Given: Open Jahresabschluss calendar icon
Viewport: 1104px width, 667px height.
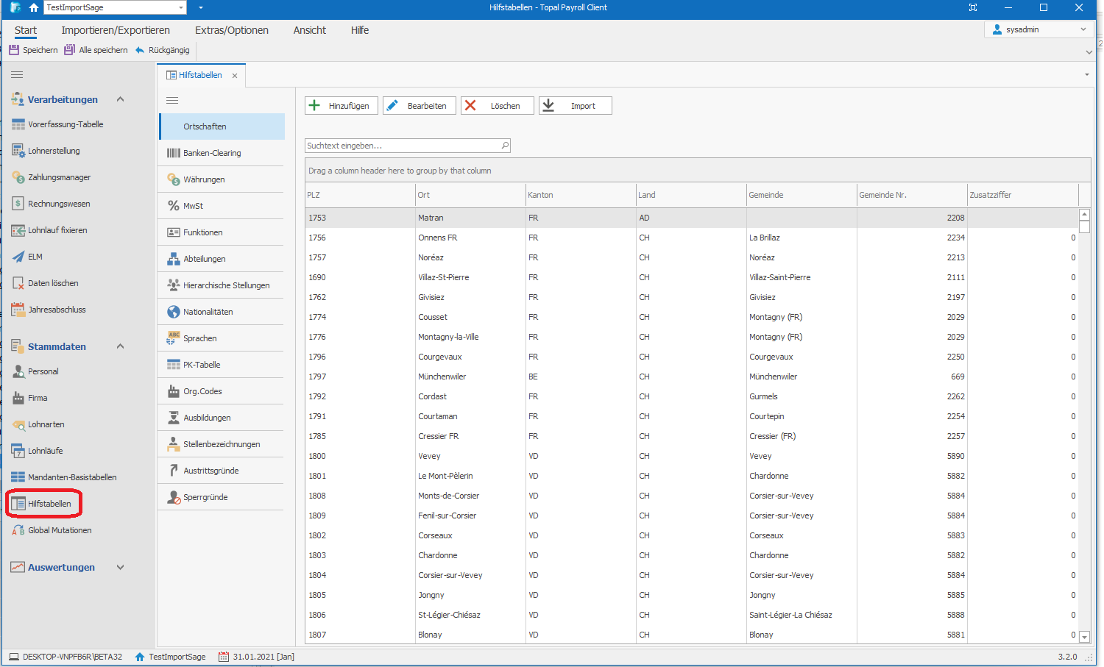Looking at the screenshot, I should coord(18,310).
